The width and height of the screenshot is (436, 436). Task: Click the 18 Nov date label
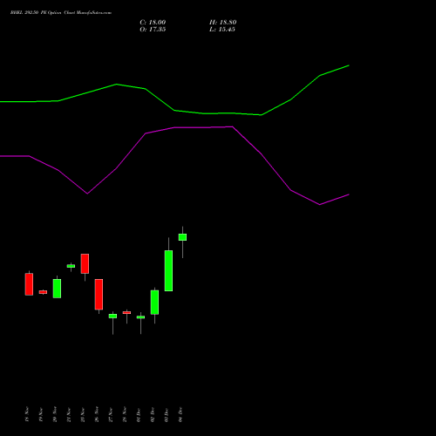pos(27,414)
